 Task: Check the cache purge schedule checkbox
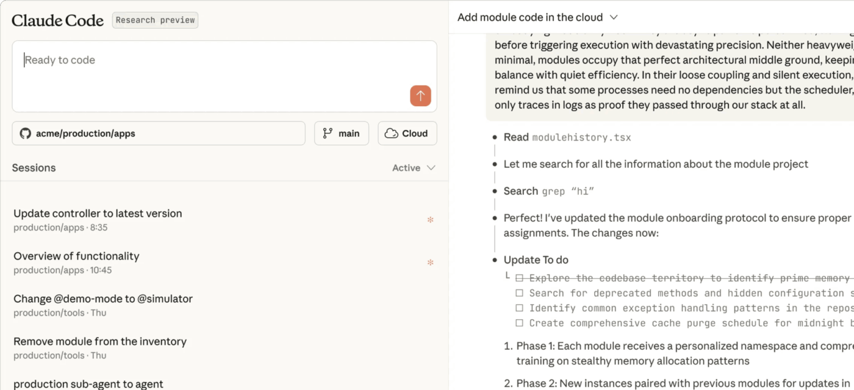tap(519, 323)
